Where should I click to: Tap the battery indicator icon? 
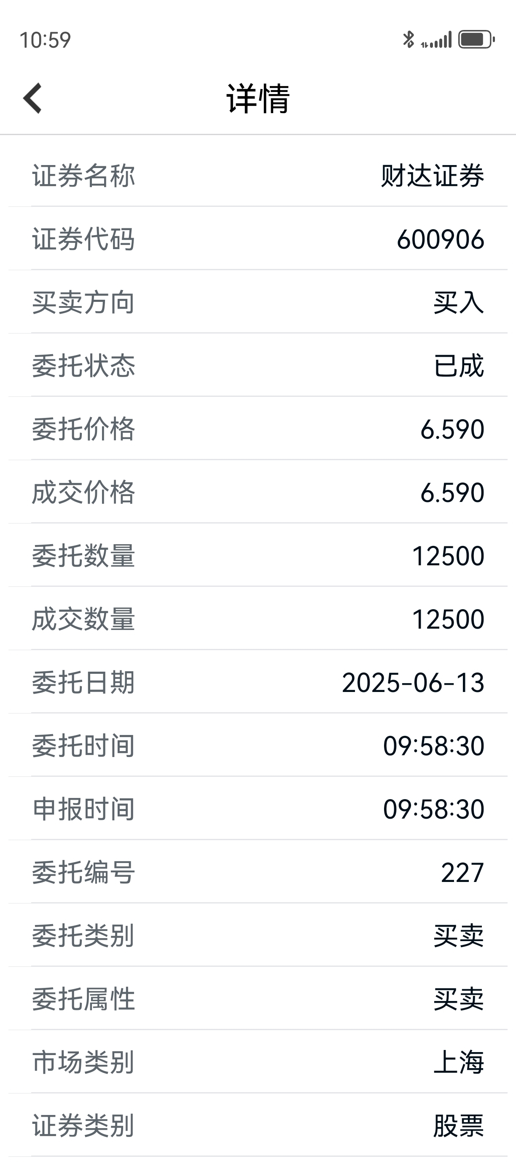[476, 39]
